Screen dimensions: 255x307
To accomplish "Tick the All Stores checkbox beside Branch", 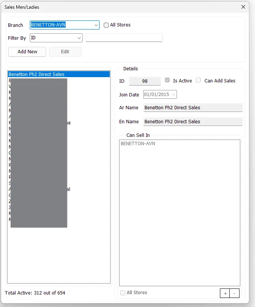I will [x=106, y=25].
